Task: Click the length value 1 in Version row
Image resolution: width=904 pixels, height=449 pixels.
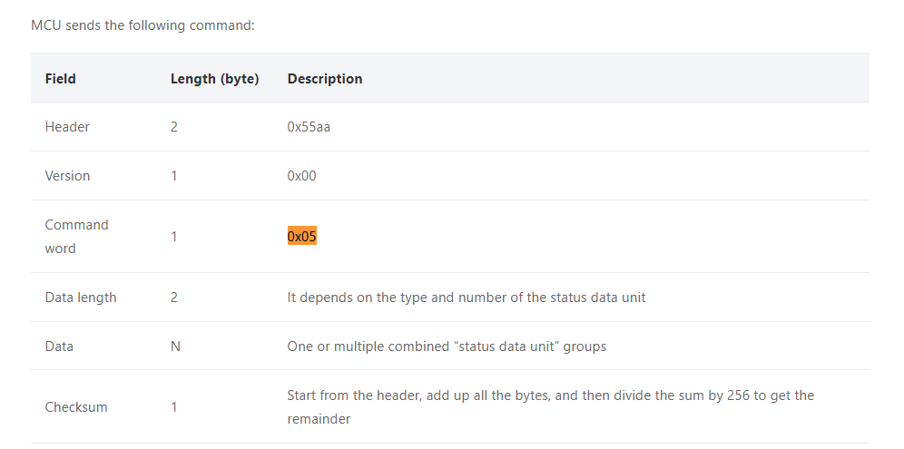Action: click(174, 176)
